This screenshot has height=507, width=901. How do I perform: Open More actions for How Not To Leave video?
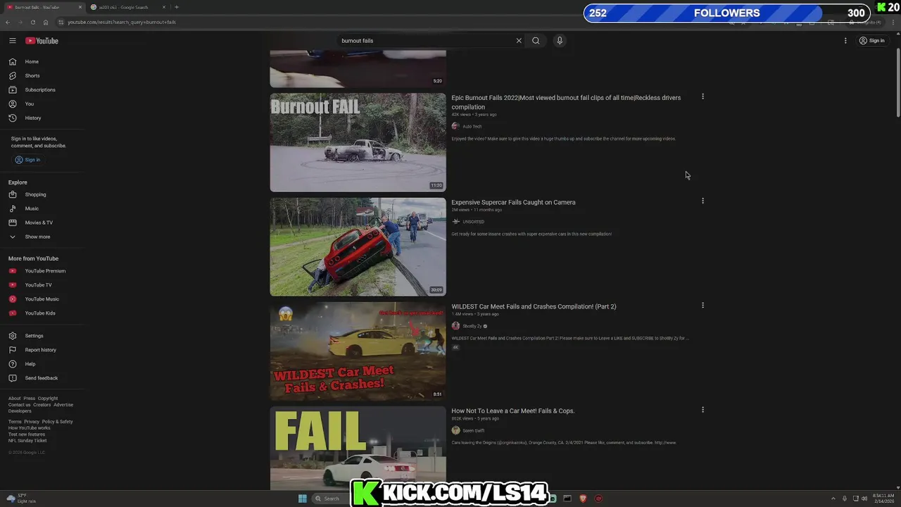(x=702, y=409)
